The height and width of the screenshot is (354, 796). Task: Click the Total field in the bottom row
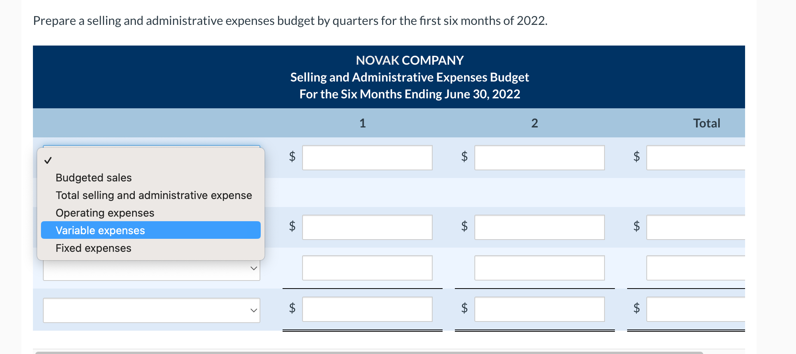tap(712, 309)
